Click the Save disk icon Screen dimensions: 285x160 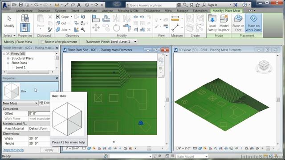click(21, 5)
